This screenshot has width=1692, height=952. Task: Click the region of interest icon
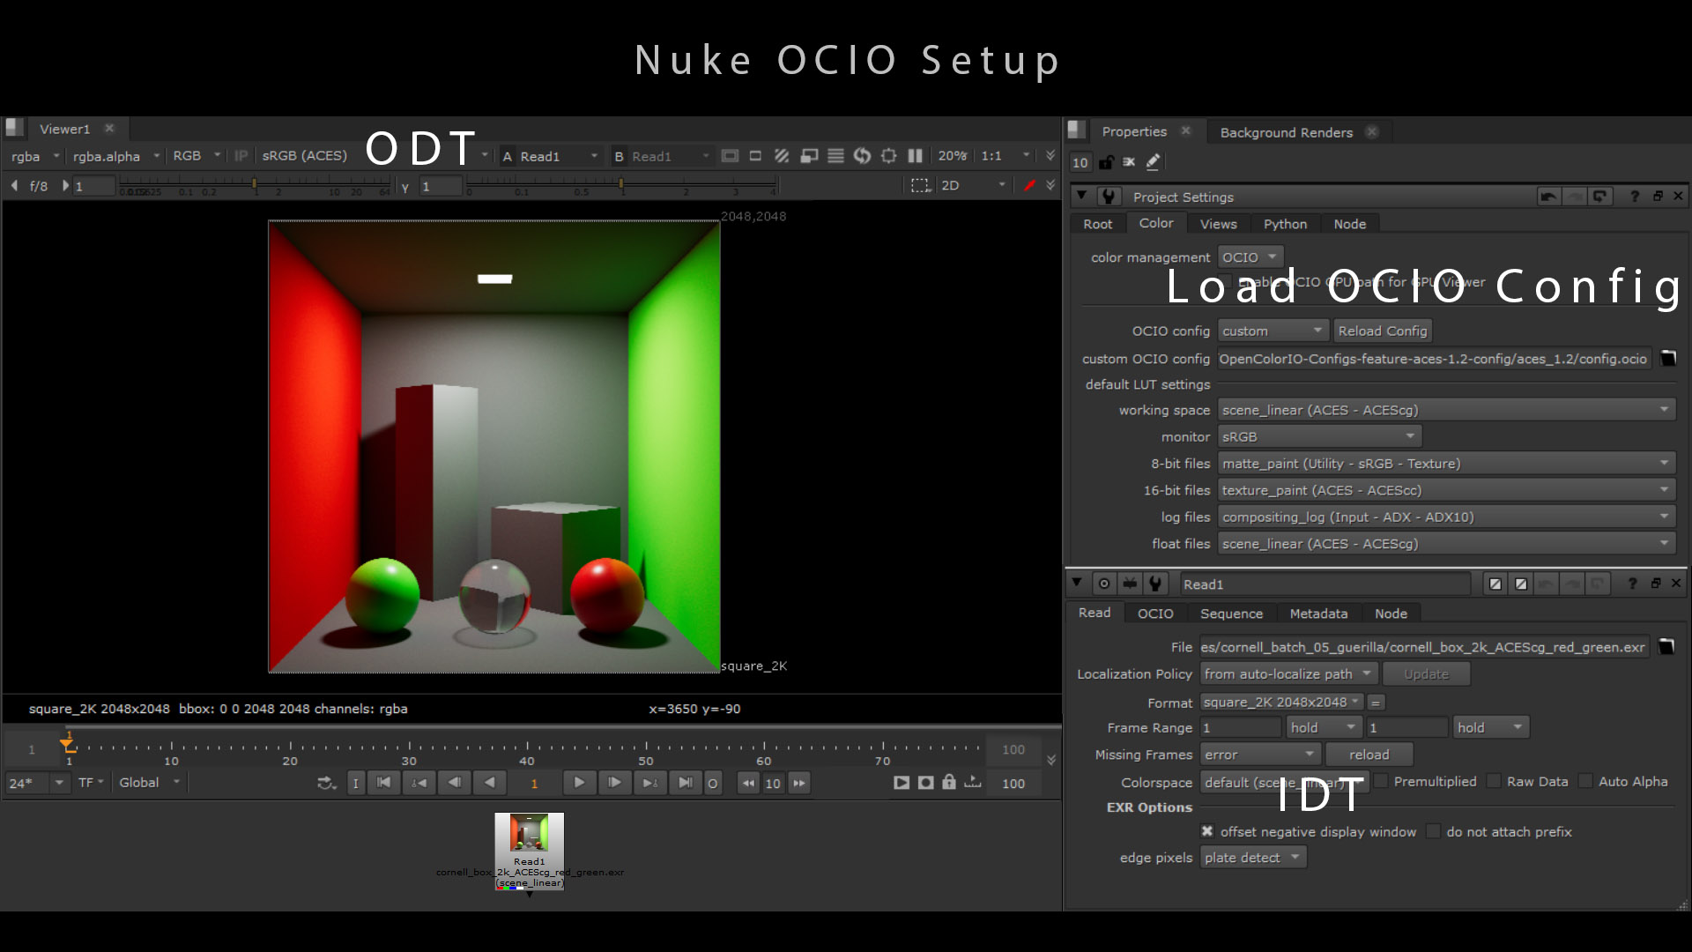(920, 185)
